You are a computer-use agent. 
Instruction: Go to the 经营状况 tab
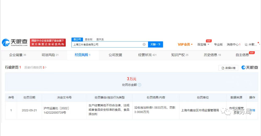click(147, 55)
